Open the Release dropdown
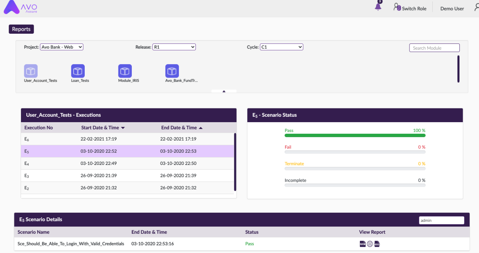 (x=174, y=47)
